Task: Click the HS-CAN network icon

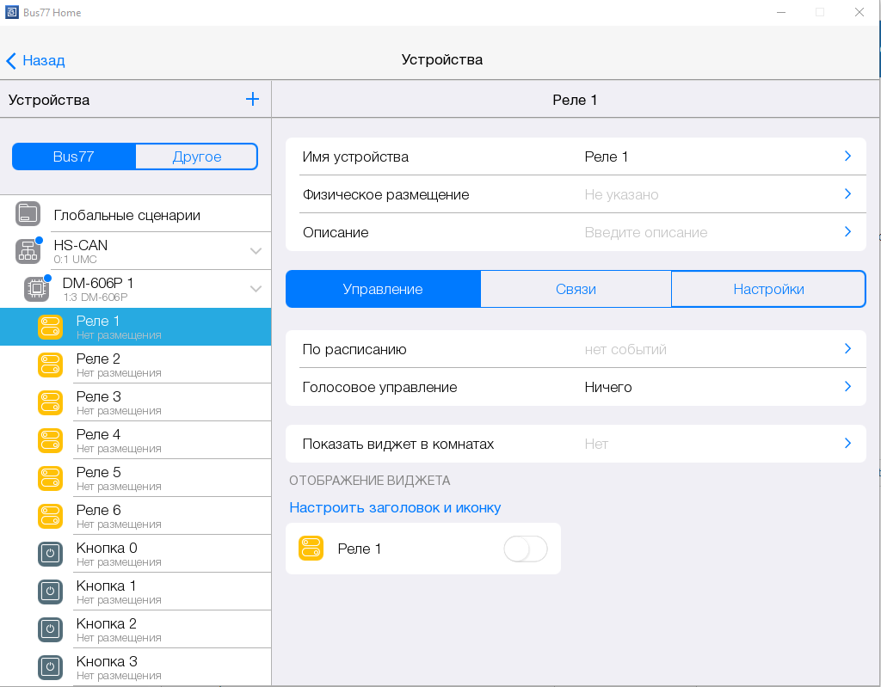Action: coord(28,251)
